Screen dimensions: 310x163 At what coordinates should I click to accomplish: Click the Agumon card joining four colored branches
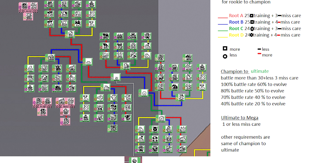tap(70, 34)
